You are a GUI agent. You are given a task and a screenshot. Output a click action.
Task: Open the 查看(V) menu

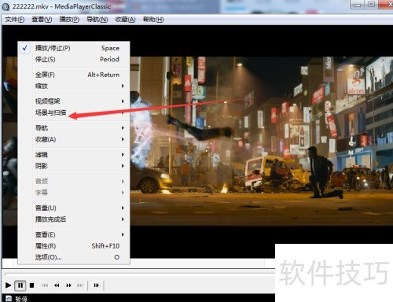click(42, 20)
